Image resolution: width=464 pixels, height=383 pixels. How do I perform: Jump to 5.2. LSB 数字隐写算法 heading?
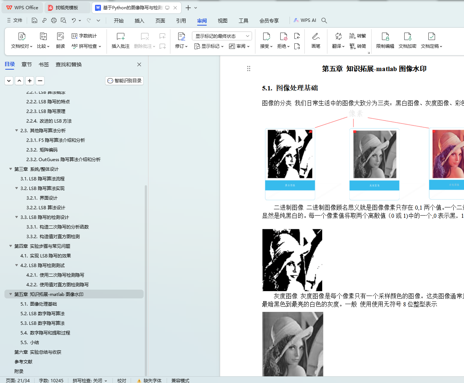point(43,313)
